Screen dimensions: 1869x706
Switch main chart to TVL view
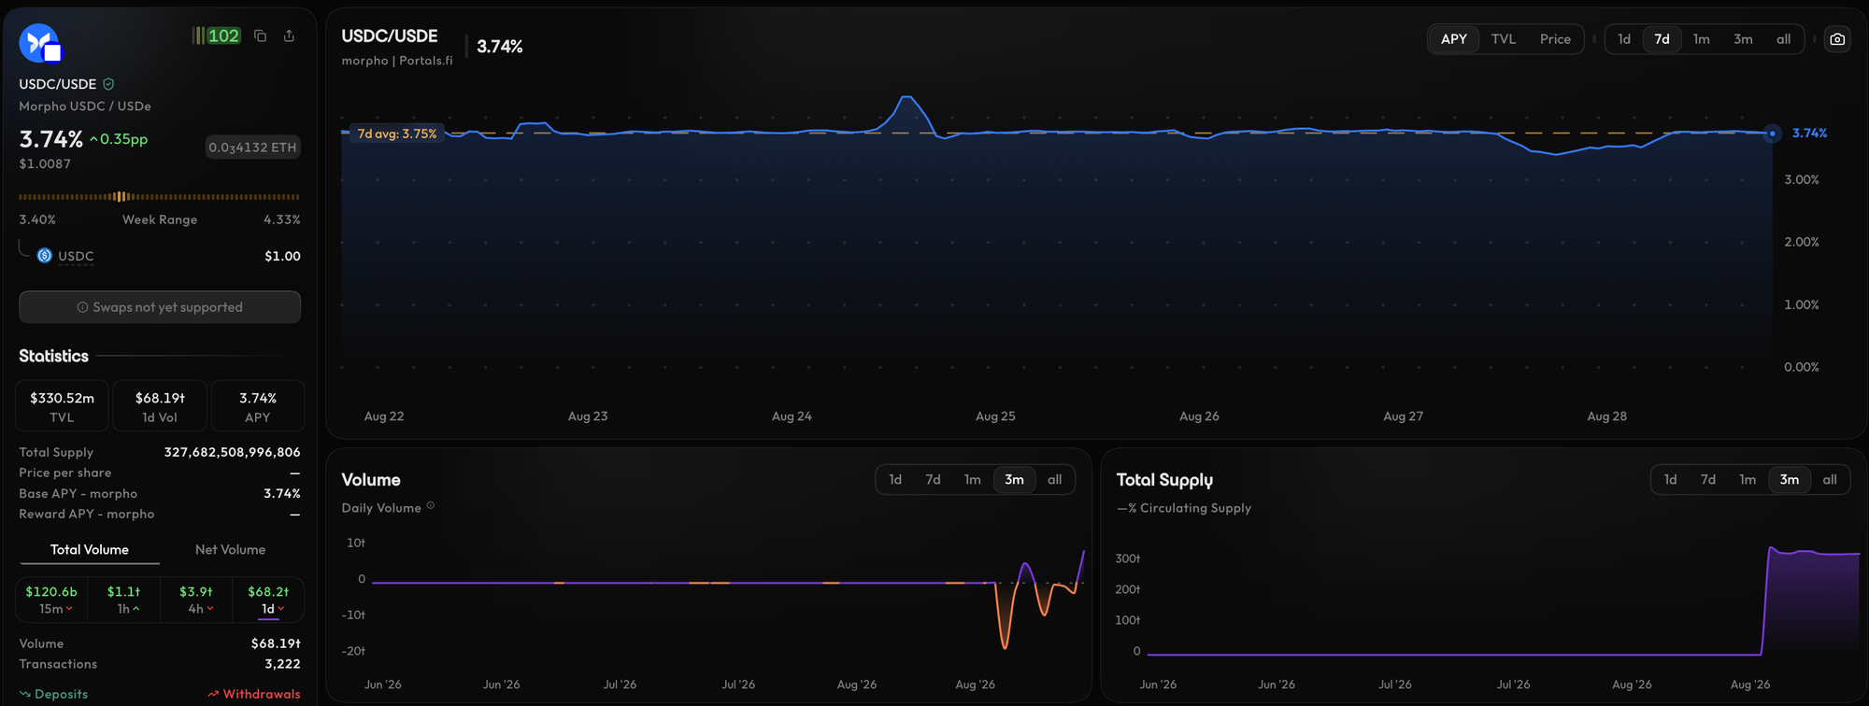1504,39
